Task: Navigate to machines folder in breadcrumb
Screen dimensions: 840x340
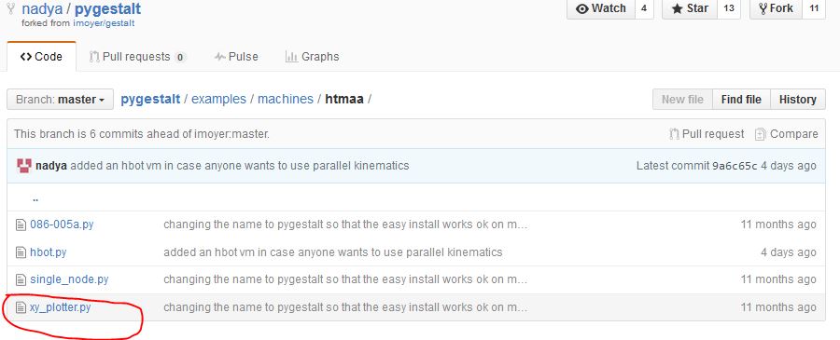Action: pyautogui.click(x=285, y=100)
